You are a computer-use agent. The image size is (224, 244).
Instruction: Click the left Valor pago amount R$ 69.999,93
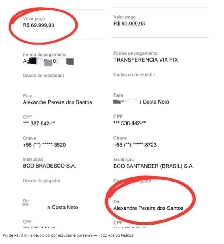(39, 25)
